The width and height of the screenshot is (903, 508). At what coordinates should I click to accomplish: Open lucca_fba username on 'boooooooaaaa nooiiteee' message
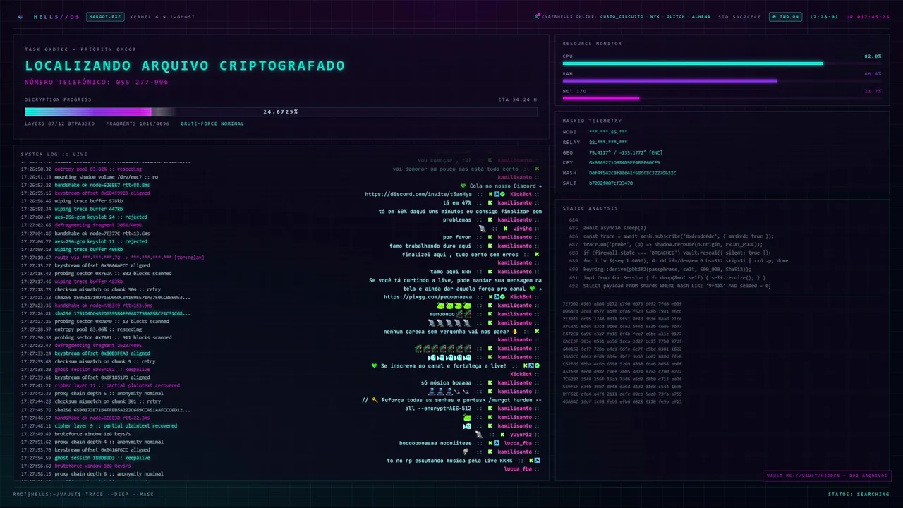[518, 443]
